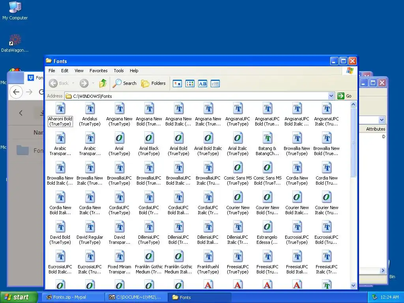Viewport: 404px width, 303px height.
Task: Switch to 7-Zip C:\DOCUME~1 taskbar item
Action: pyautogui.click(x=136, y=297)
